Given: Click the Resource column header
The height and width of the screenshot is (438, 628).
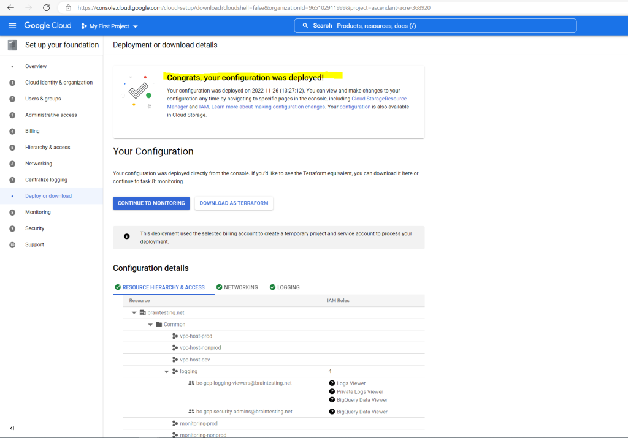Looking at the screenshot, I should coord(139,300).
